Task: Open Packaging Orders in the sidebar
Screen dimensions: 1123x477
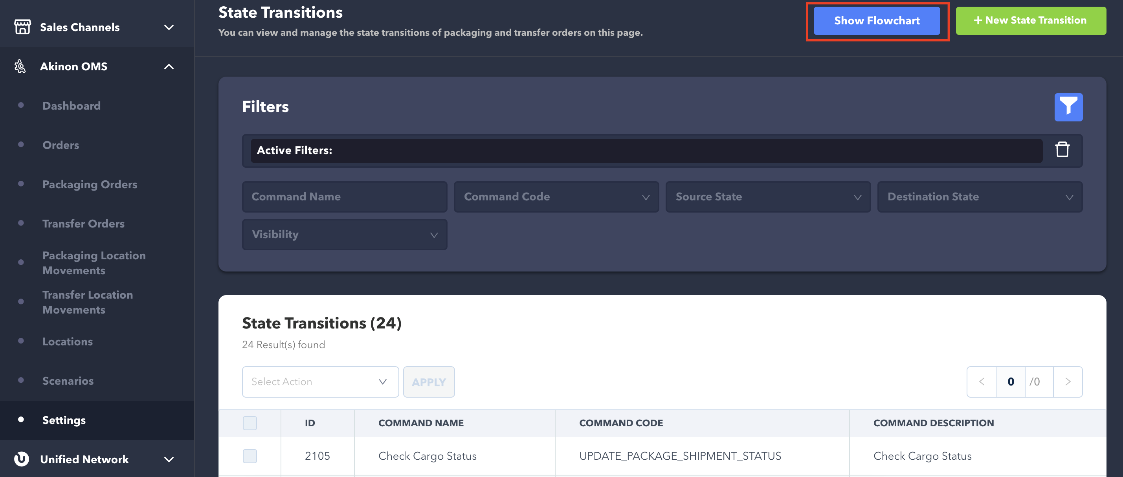Action: point(90,184)
